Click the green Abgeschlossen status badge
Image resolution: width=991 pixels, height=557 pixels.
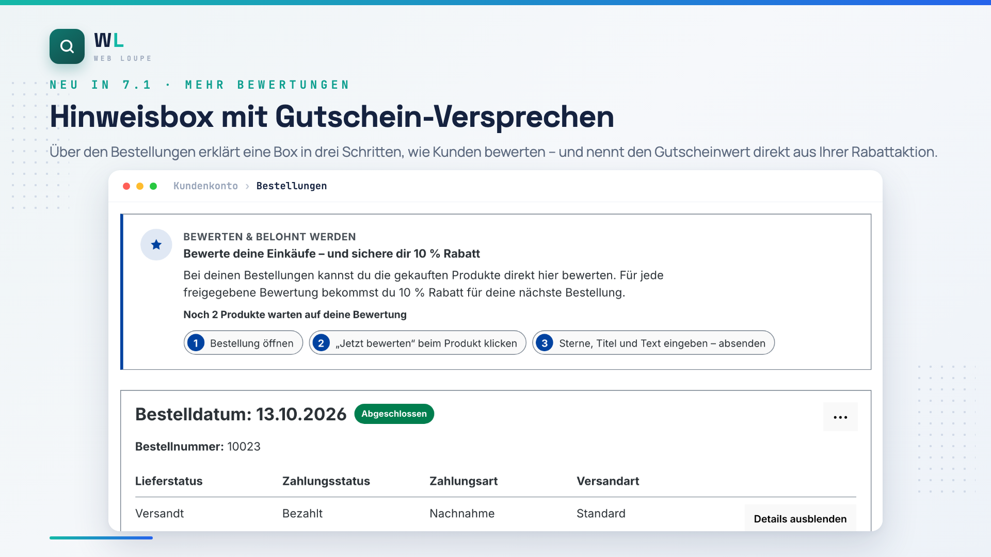pos(394,414)
